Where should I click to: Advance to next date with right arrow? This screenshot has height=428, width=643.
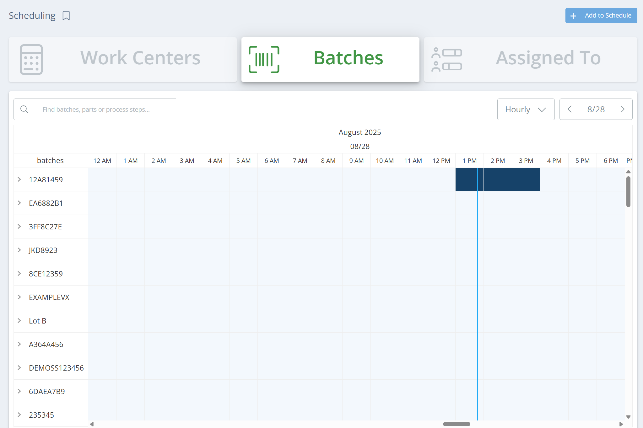(x=622, y=109)
